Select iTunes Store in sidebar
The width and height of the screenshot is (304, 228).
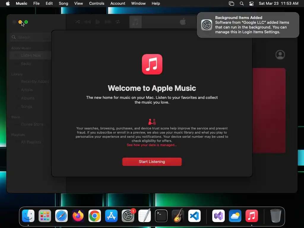[31, 124]
